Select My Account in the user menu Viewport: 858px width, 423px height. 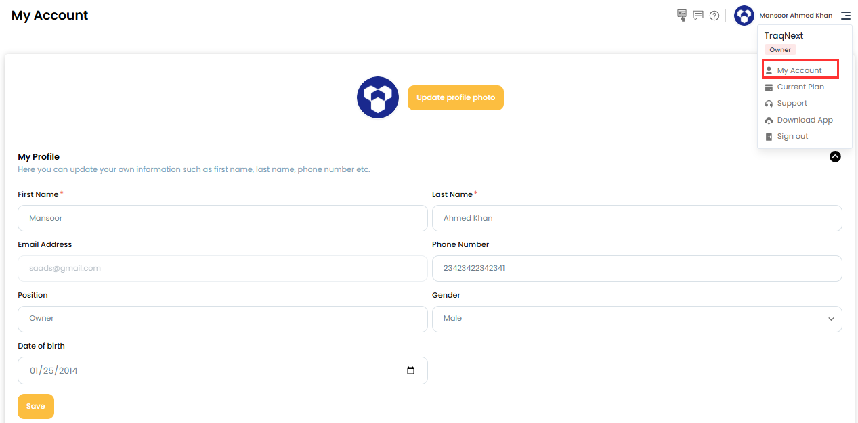800,70
